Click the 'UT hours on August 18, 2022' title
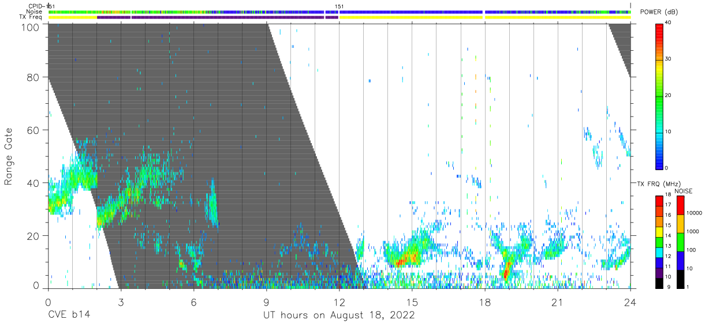 [x=339, y=315]
